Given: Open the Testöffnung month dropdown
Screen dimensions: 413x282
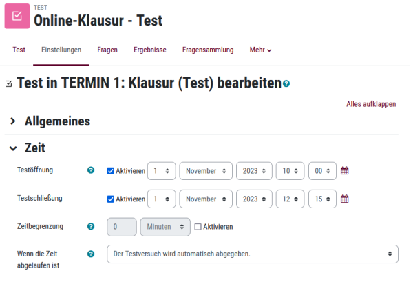Looking at the screenshot, I should [x=206, y=171].
